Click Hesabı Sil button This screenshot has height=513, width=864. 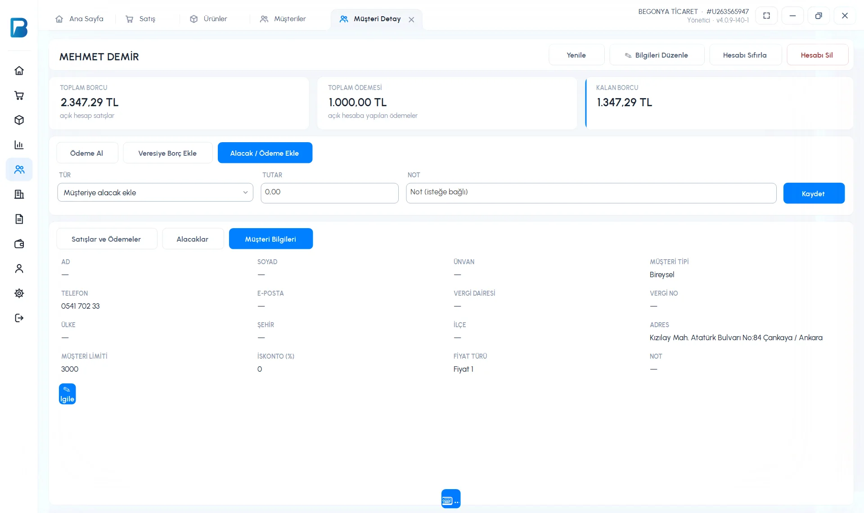click(817, 55)
